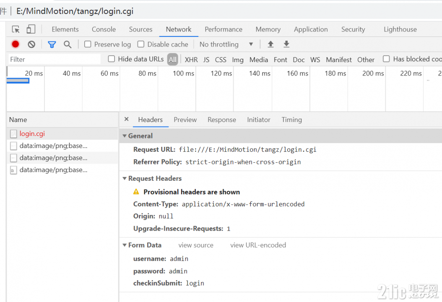The height and width of the screenshot is (302, 442).
Task: Activate the inspect element picker icon
Action: click(16, 29)
